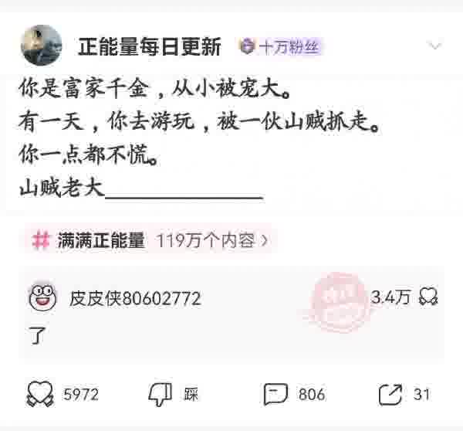
Task: Open the 正能量每日更新 author page
Action: [x=150, y=46]
